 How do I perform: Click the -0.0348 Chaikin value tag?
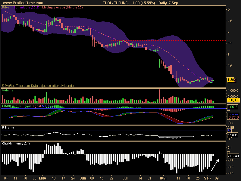click(x=233, y=156)
